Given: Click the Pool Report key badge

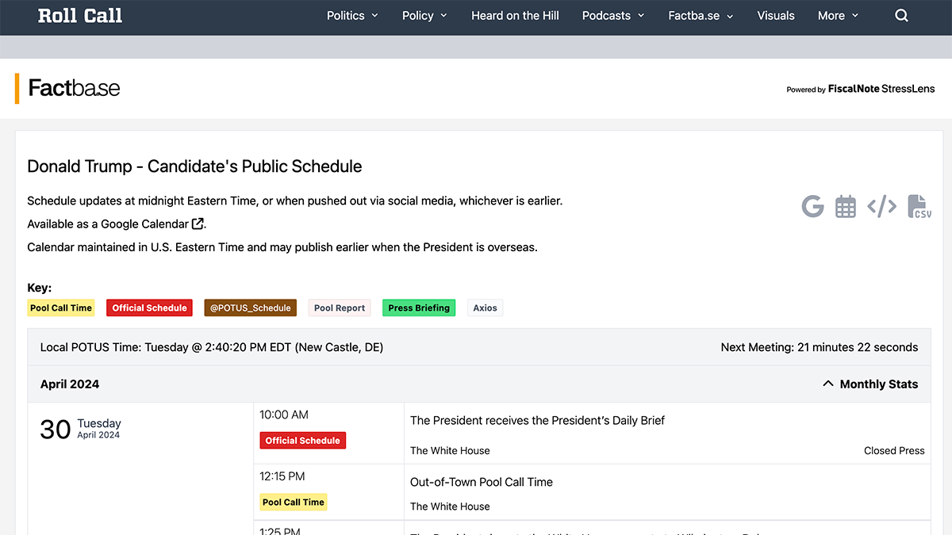Looking at the screenshot, I should 340,308.
